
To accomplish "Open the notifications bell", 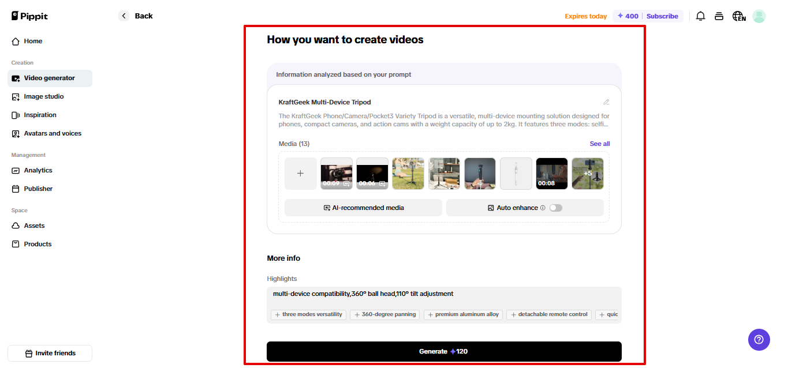I will 700,16.
